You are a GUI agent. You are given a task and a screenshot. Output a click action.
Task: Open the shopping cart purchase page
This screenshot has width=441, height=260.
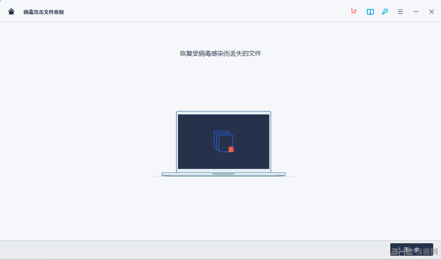pos(354,12)
